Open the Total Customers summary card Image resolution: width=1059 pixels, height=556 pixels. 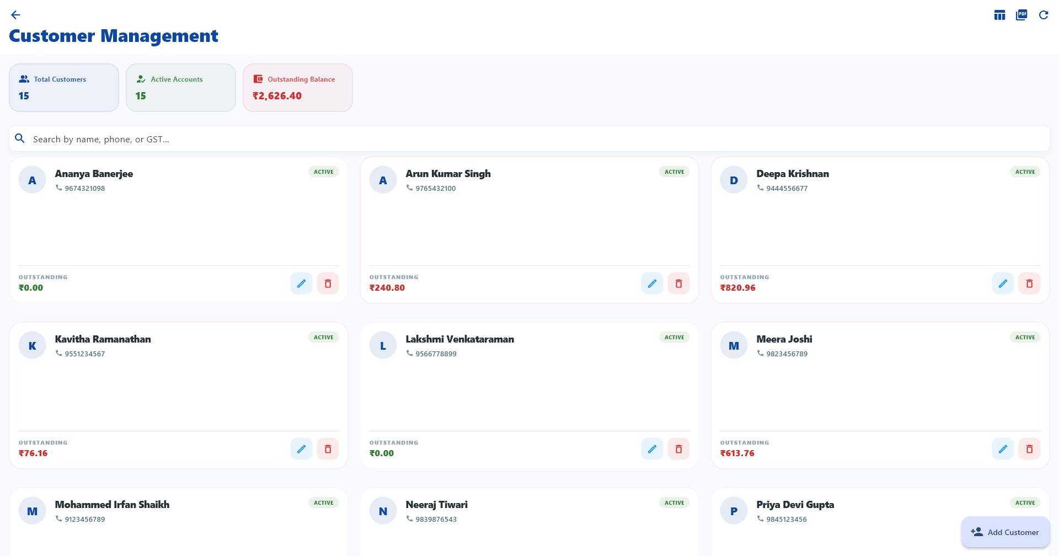pyautogui.click(x=64, y=88)
